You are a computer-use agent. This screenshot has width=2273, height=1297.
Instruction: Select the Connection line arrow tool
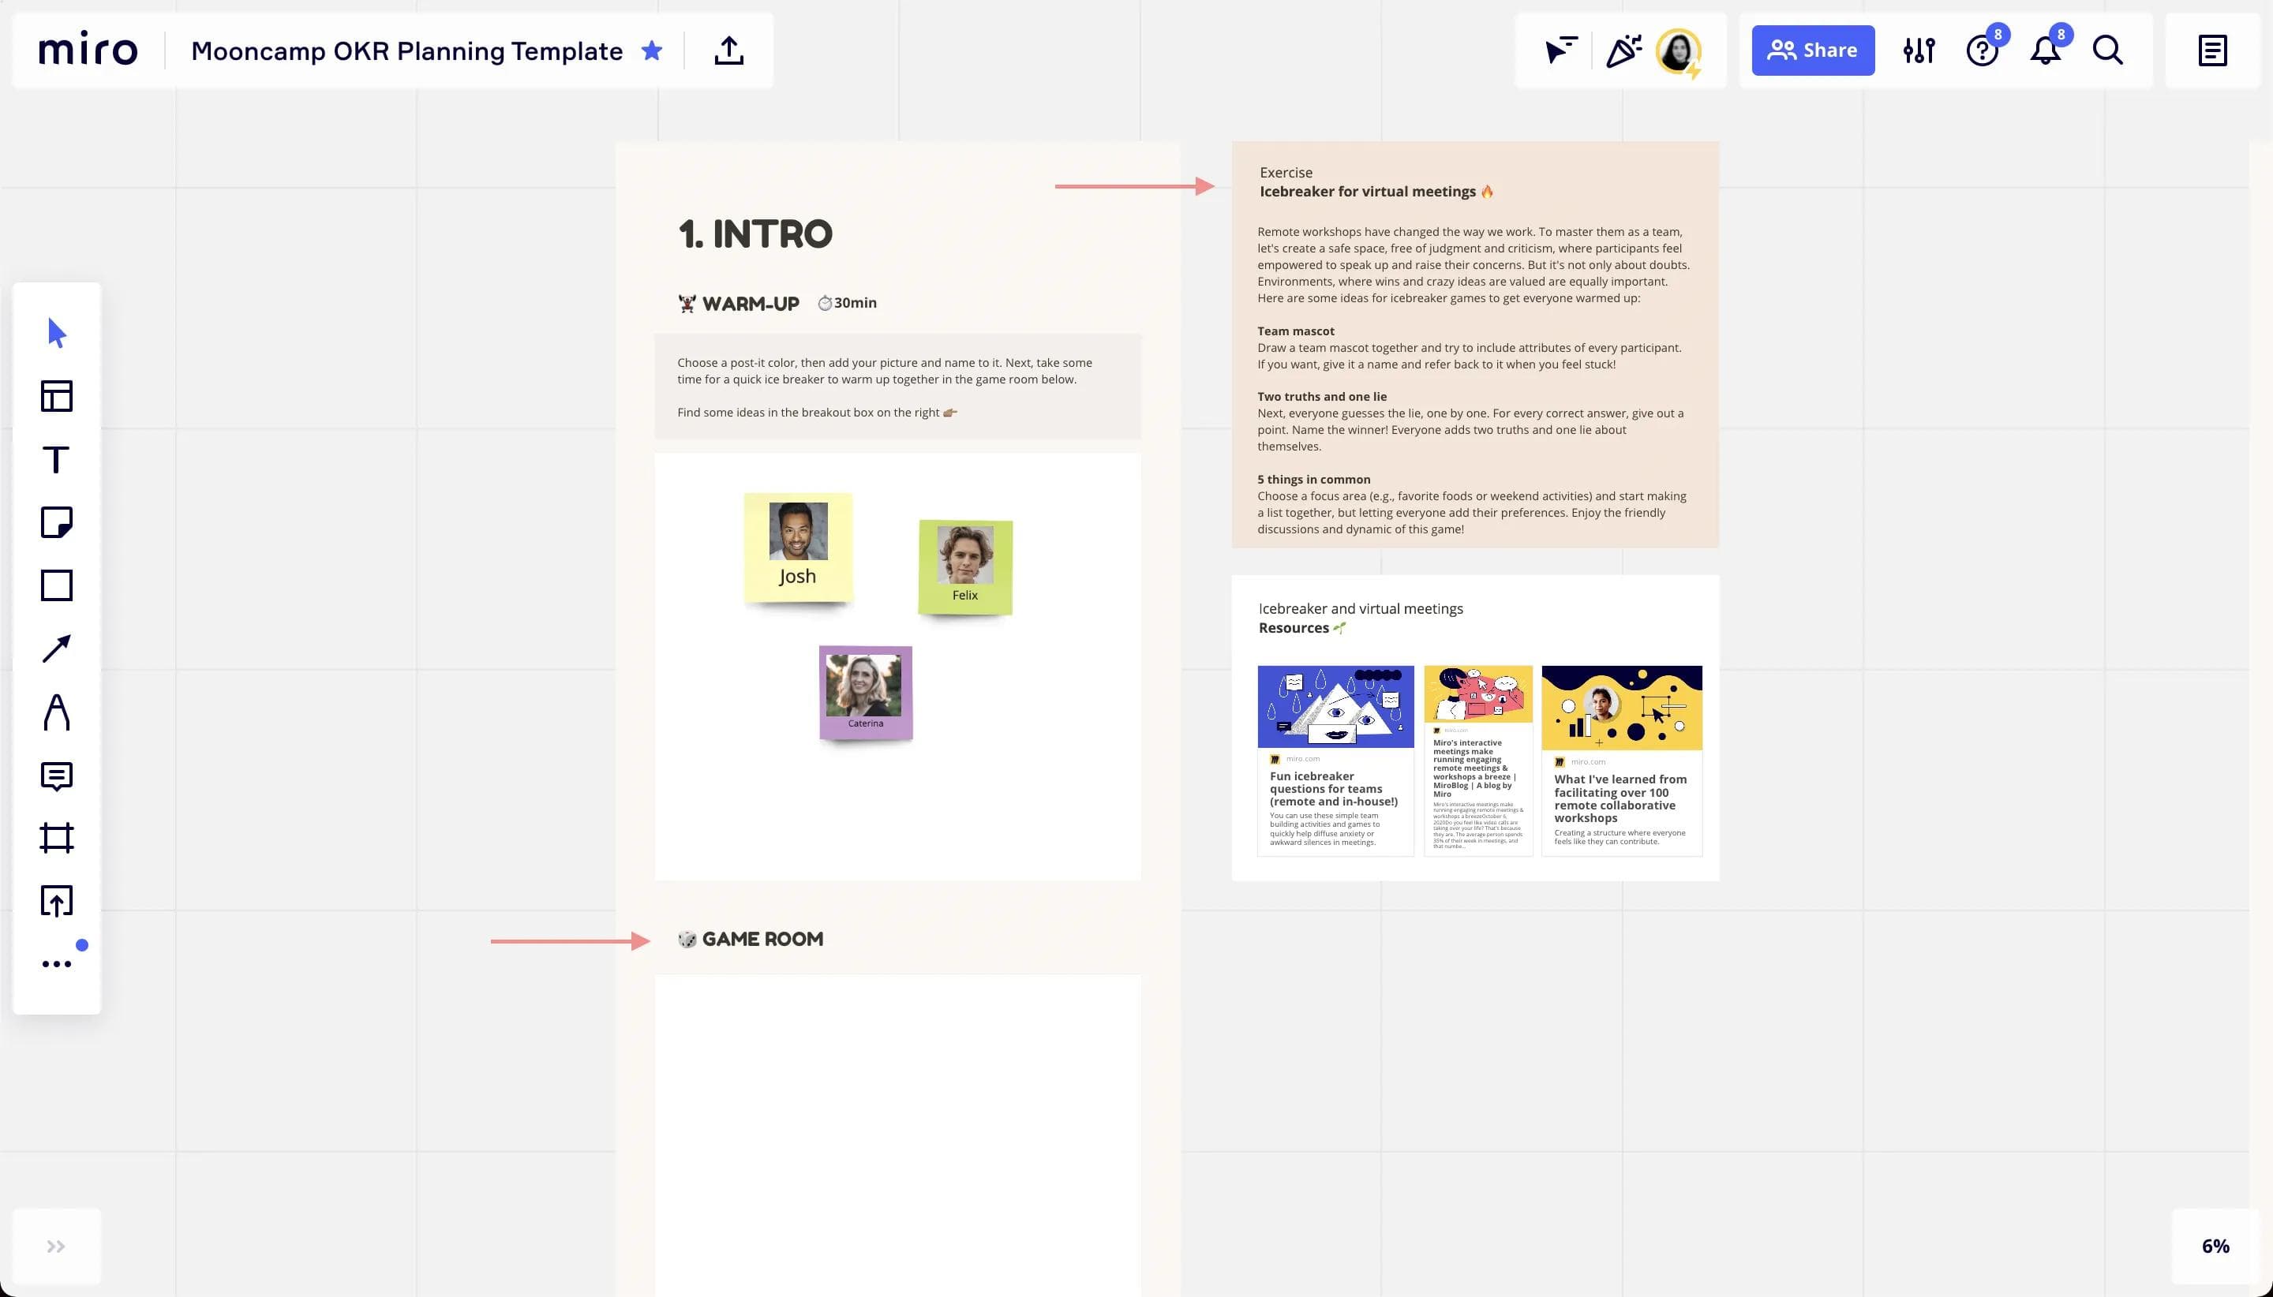point(56,648)
